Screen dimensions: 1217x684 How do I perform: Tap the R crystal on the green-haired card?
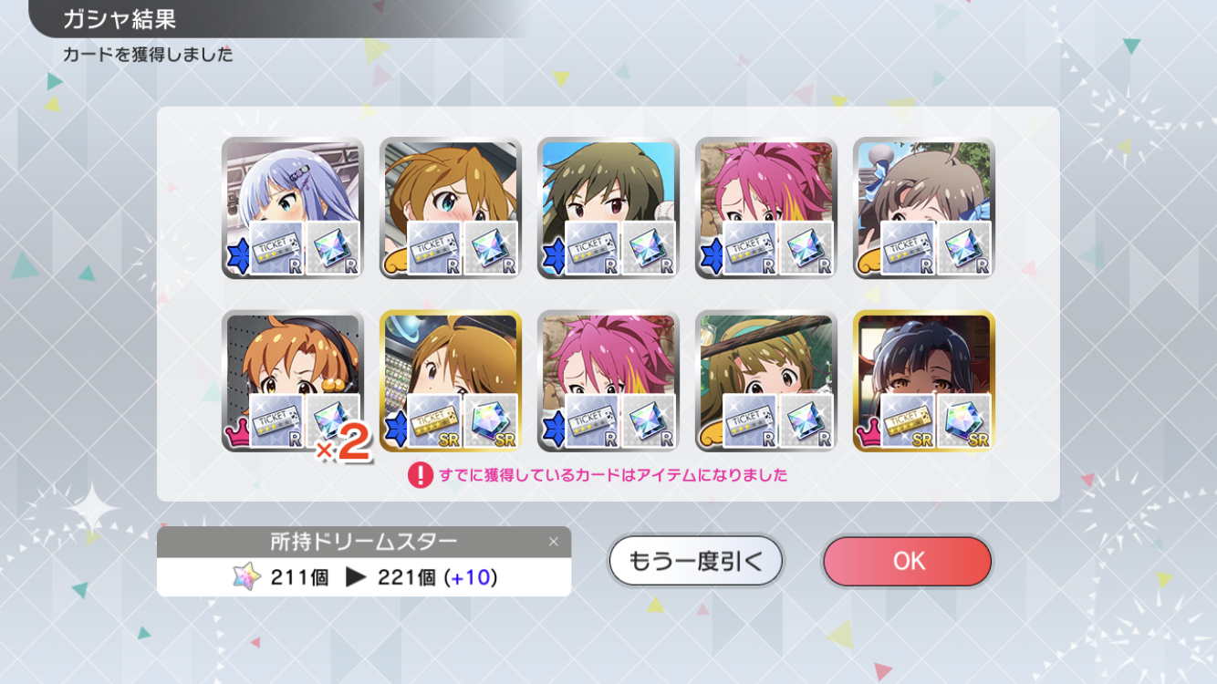(x=649, y=248)
